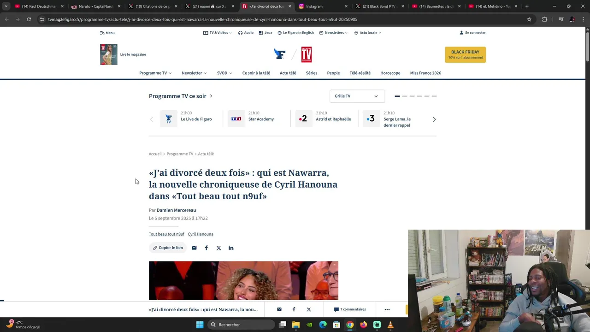The width and height of the screenshot is (590, 332).
Task: Click the Le Figaro in English globe icon
Action: (279, 33)
